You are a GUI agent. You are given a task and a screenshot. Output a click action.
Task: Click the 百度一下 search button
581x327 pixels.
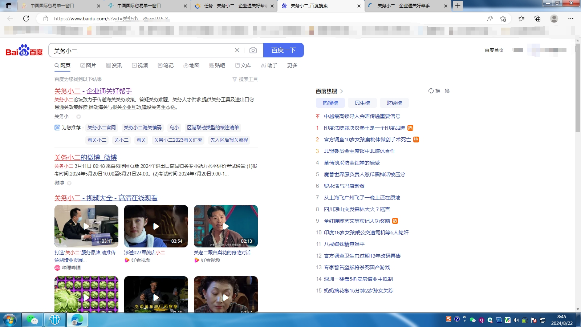click(x=283, y=50)
